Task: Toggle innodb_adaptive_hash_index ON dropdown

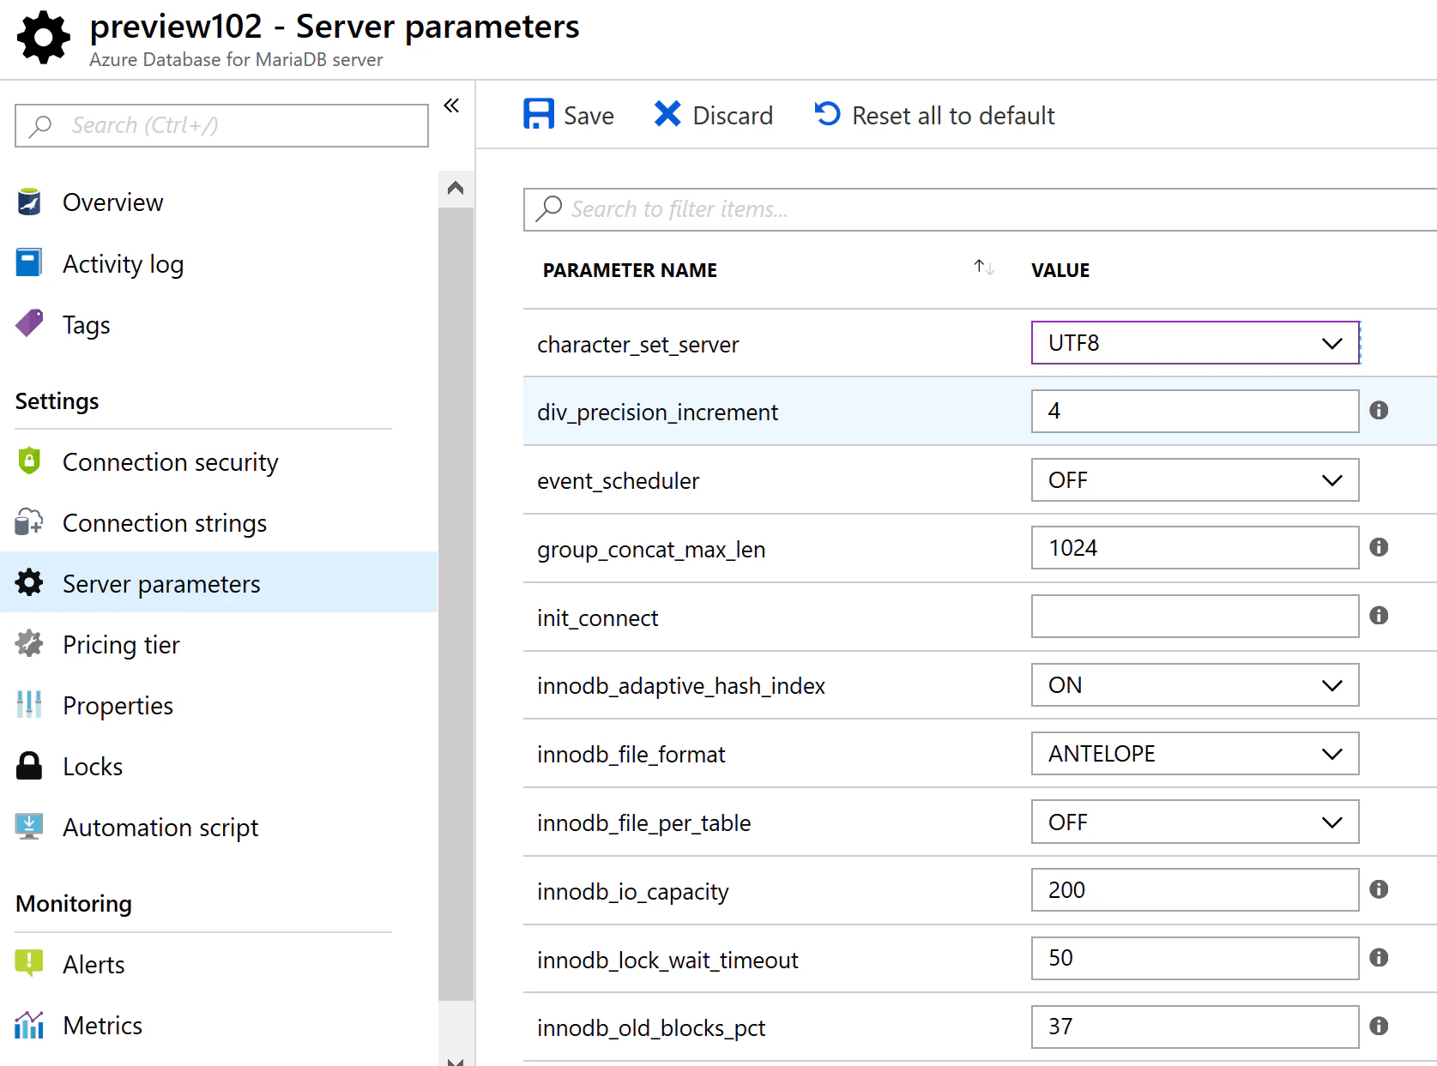Action: click(x=1195, y=685)
